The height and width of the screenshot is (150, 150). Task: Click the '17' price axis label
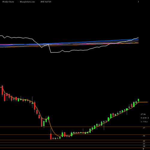(x=144, y=128)
